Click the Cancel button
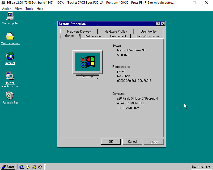 click(x=132, y=142)
